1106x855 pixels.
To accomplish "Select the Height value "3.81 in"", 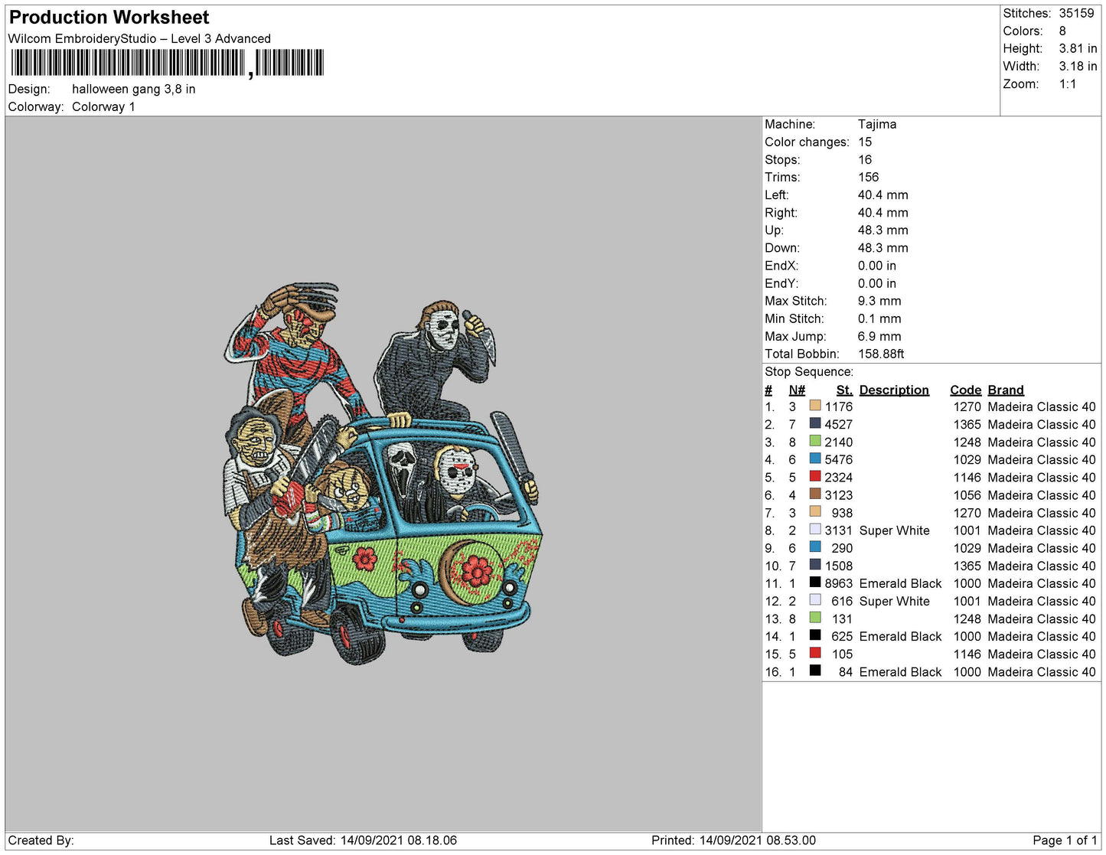I will (1078, 48).
